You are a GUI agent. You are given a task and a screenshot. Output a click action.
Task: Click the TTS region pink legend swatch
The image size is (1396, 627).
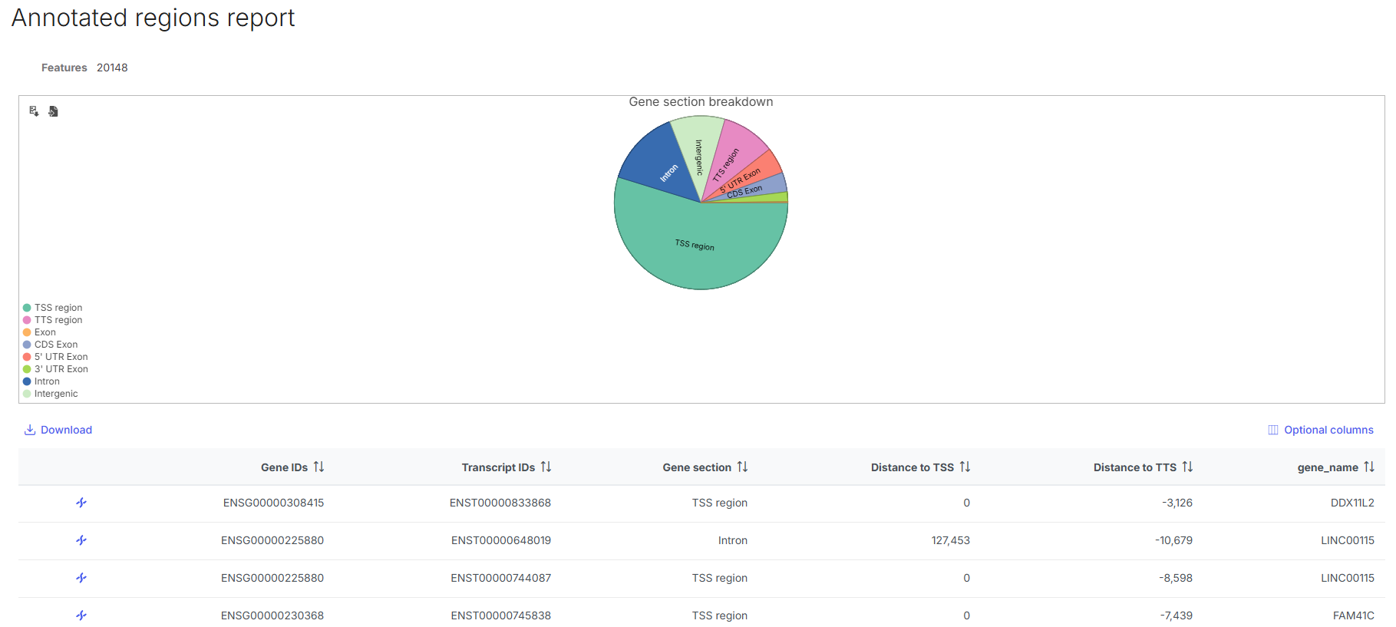tap(27, 320)
